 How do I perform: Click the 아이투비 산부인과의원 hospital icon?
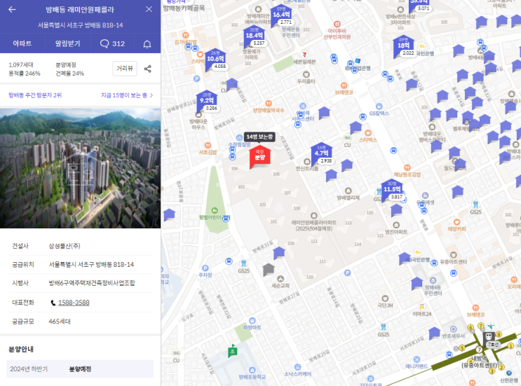[x=337, y=24]
